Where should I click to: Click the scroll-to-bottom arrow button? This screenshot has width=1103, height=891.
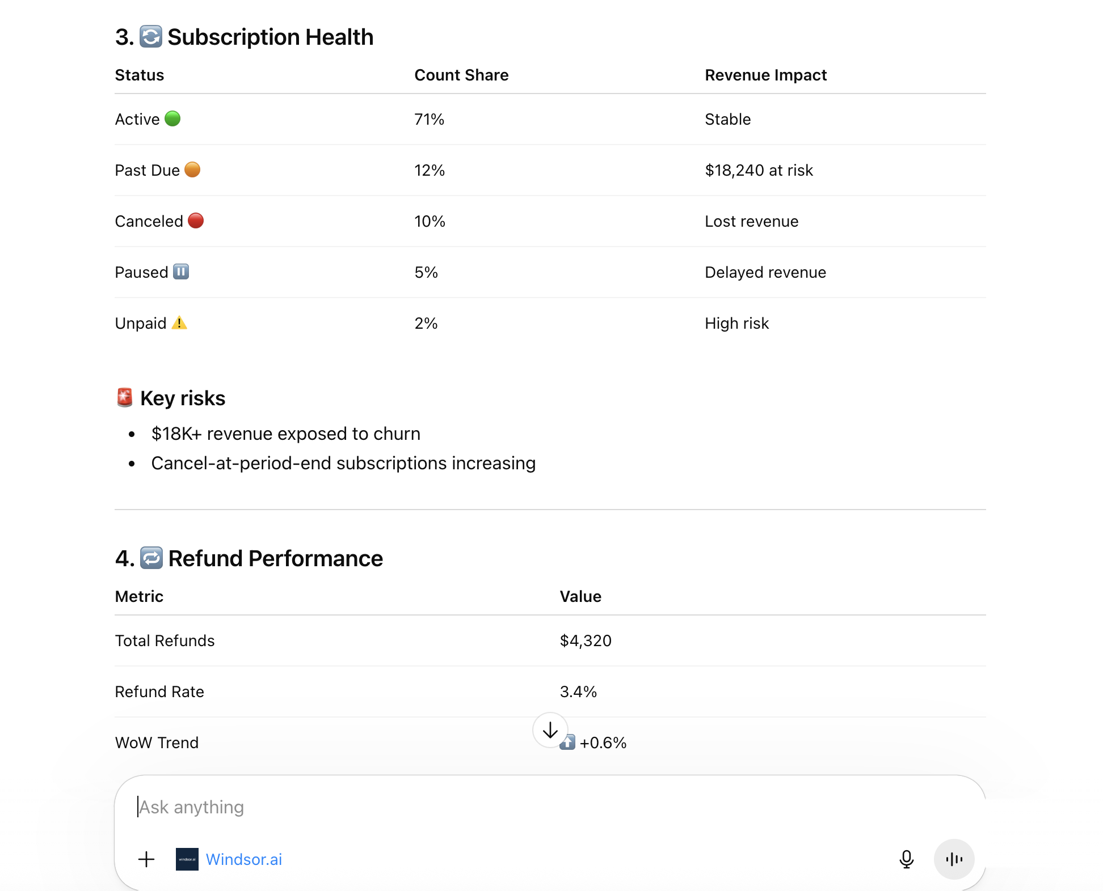click(x=550, y=731)
